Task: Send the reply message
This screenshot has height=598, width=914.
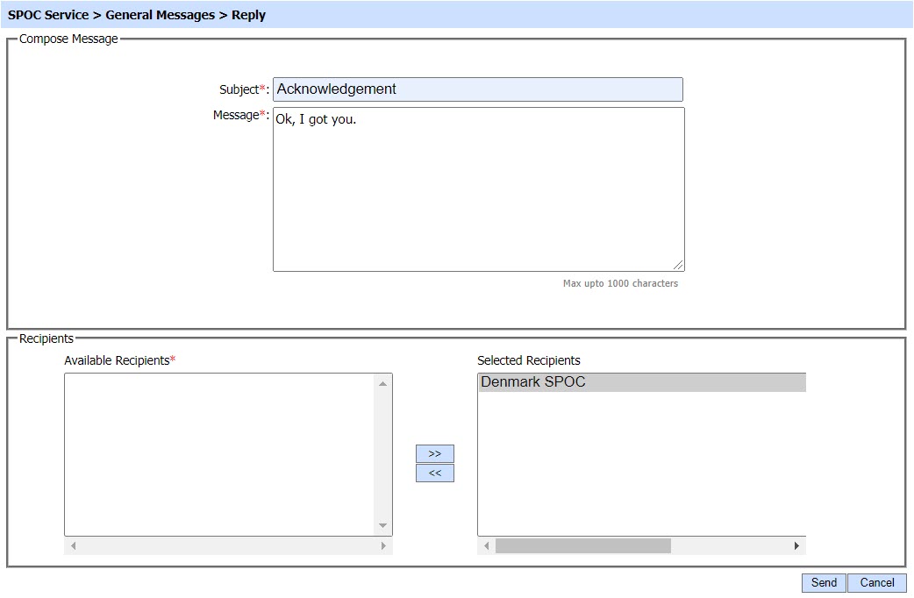Action: (824, 583)
